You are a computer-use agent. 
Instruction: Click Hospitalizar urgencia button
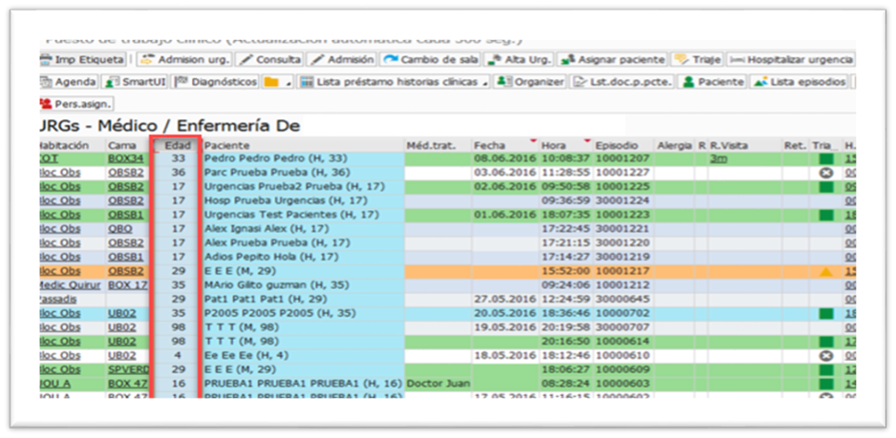point(792,59)
